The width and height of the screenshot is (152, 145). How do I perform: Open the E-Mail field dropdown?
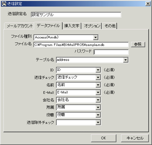[x=98, y=92]
